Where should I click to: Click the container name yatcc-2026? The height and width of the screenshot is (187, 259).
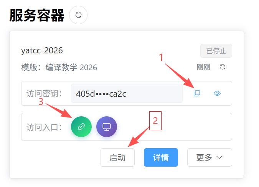(x=42, y=51)
